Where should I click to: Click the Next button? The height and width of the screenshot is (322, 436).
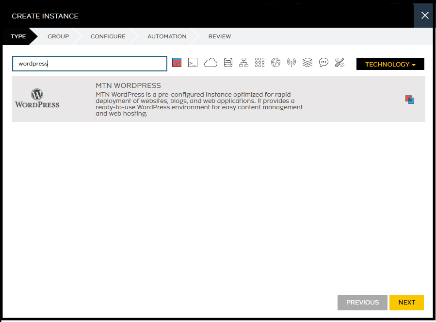406,303
